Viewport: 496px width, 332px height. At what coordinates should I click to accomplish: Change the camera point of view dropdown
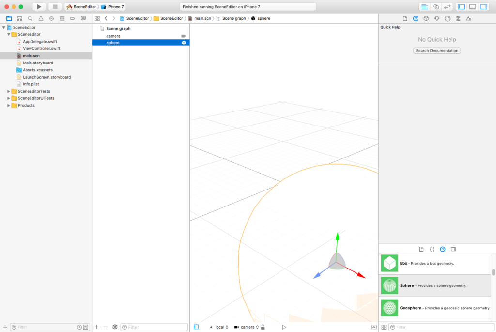pos(247,327)
